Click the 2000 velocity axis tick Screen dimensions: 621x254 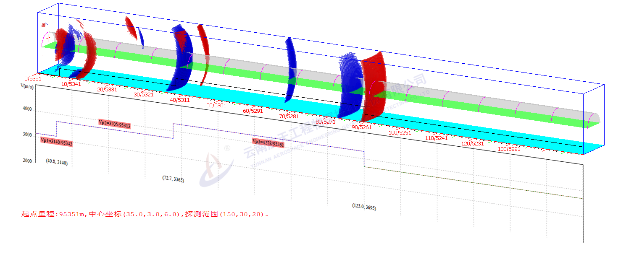coord(27,161)
